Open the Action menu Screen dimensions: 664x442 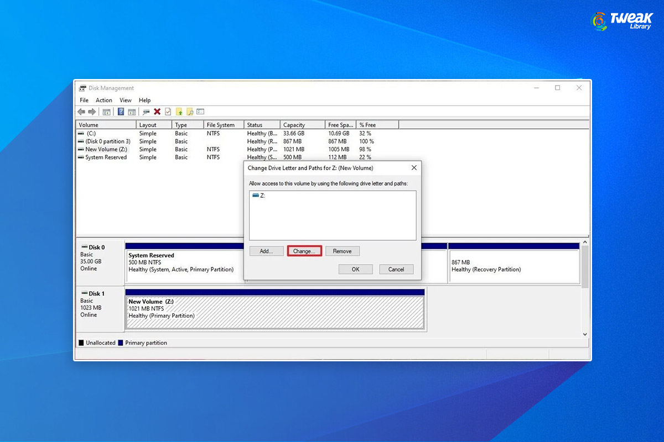(104, 100)
